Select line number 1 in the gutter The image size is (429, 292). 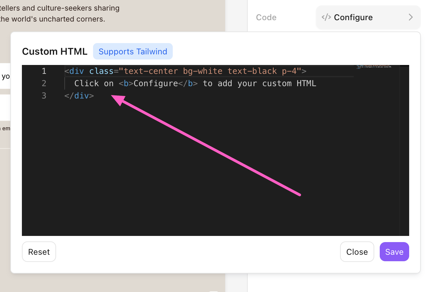pos(44,71)
